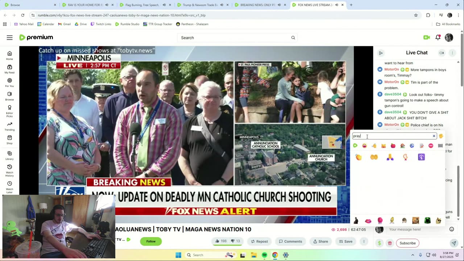
Task: Open the emoji picker smiley button
Action: click(x=452, y=229)
